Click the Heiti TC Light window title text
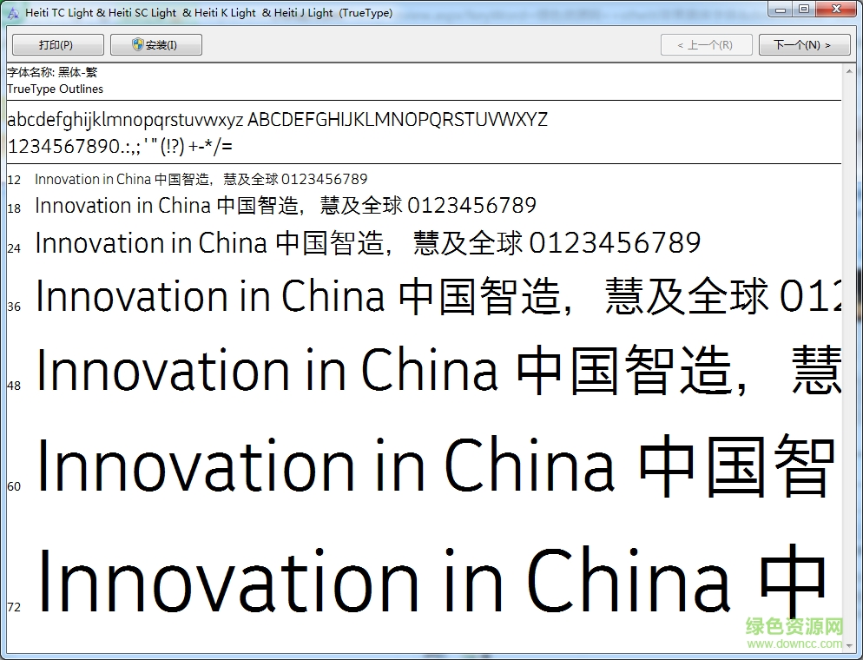 click(x=209, y=13)
